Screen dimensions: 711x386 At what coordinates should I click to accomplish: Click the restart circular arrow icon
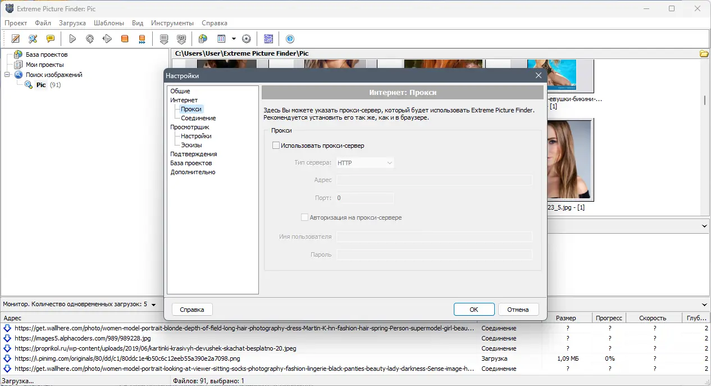[90, 39]
